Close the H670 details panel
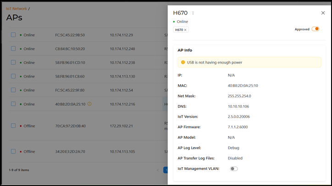The image size is (332, 186). click(x=323, y=13)
